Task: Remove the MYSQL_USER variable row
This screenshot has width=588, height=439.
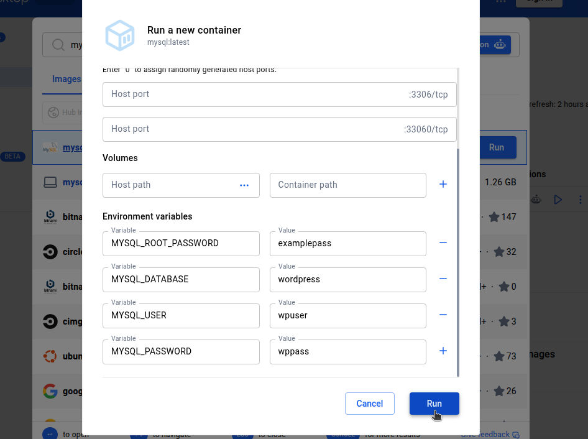Action: coord(443,315)
